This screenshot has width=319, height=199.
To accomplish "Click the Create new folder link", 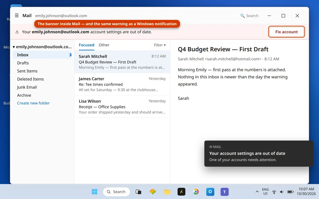I will pos(33,103).
